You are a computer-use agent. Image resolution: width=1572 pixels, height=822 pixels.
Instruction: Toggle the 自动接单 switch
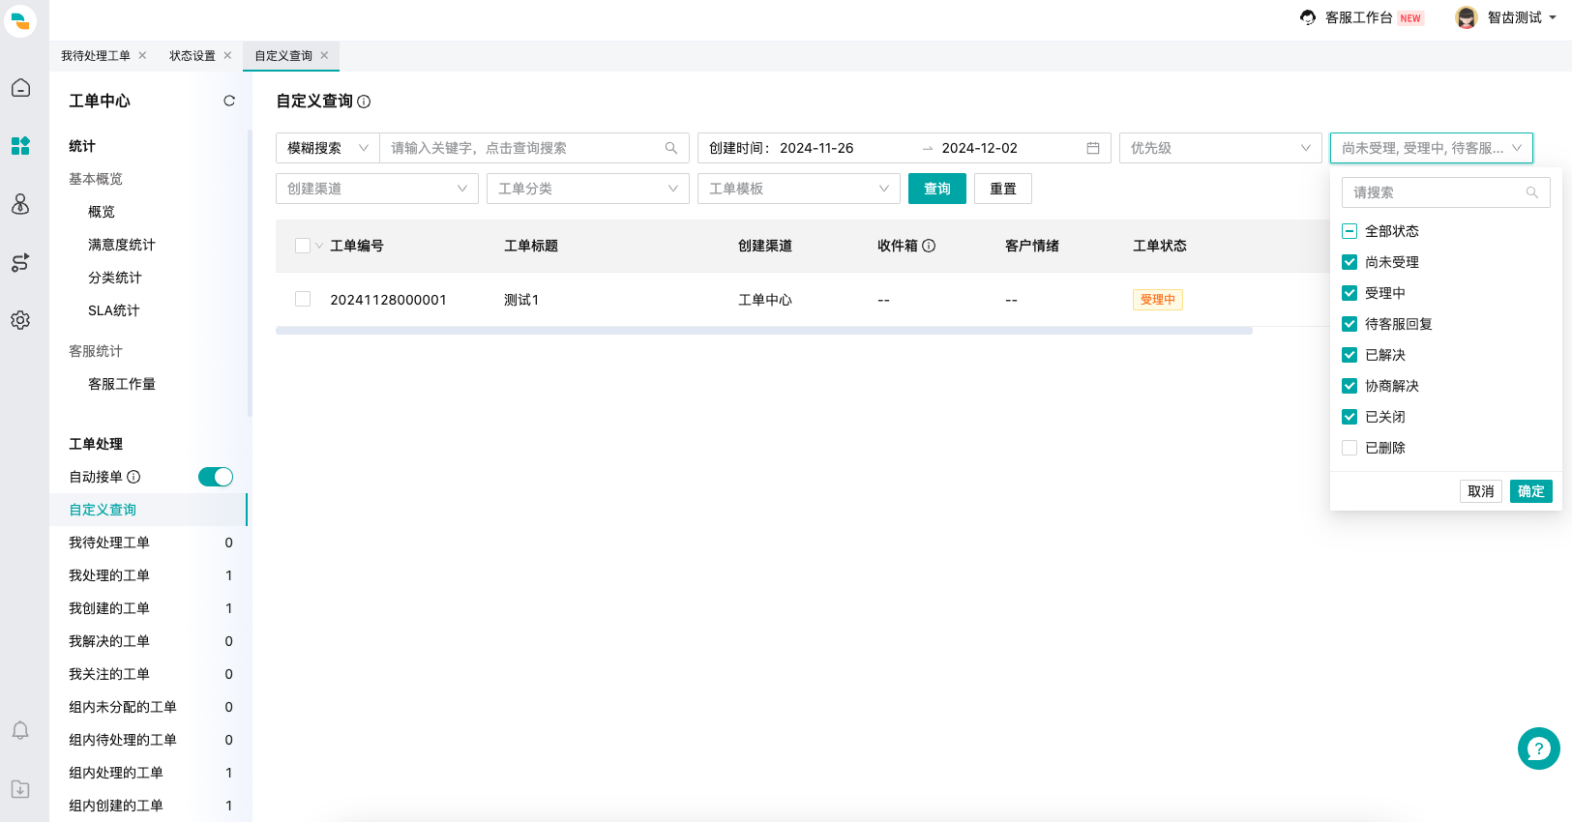coord(216,477)
